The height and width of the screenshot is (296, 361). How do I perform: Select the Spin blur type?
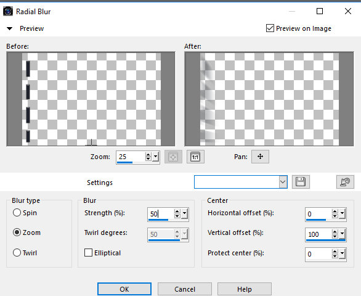coord(17,213)
